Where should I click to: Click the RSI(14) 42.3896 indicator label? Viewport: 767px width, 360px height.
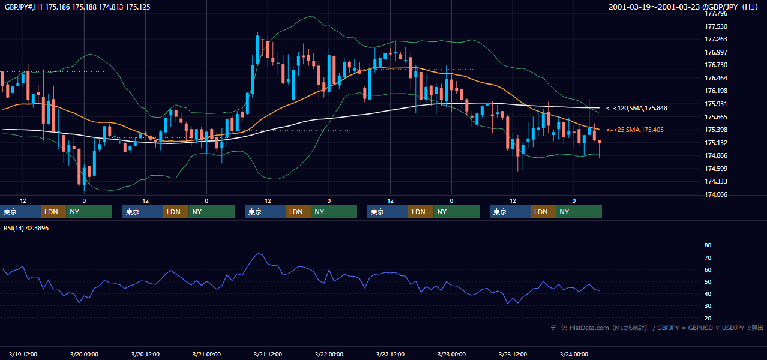(x=26, y=229)
